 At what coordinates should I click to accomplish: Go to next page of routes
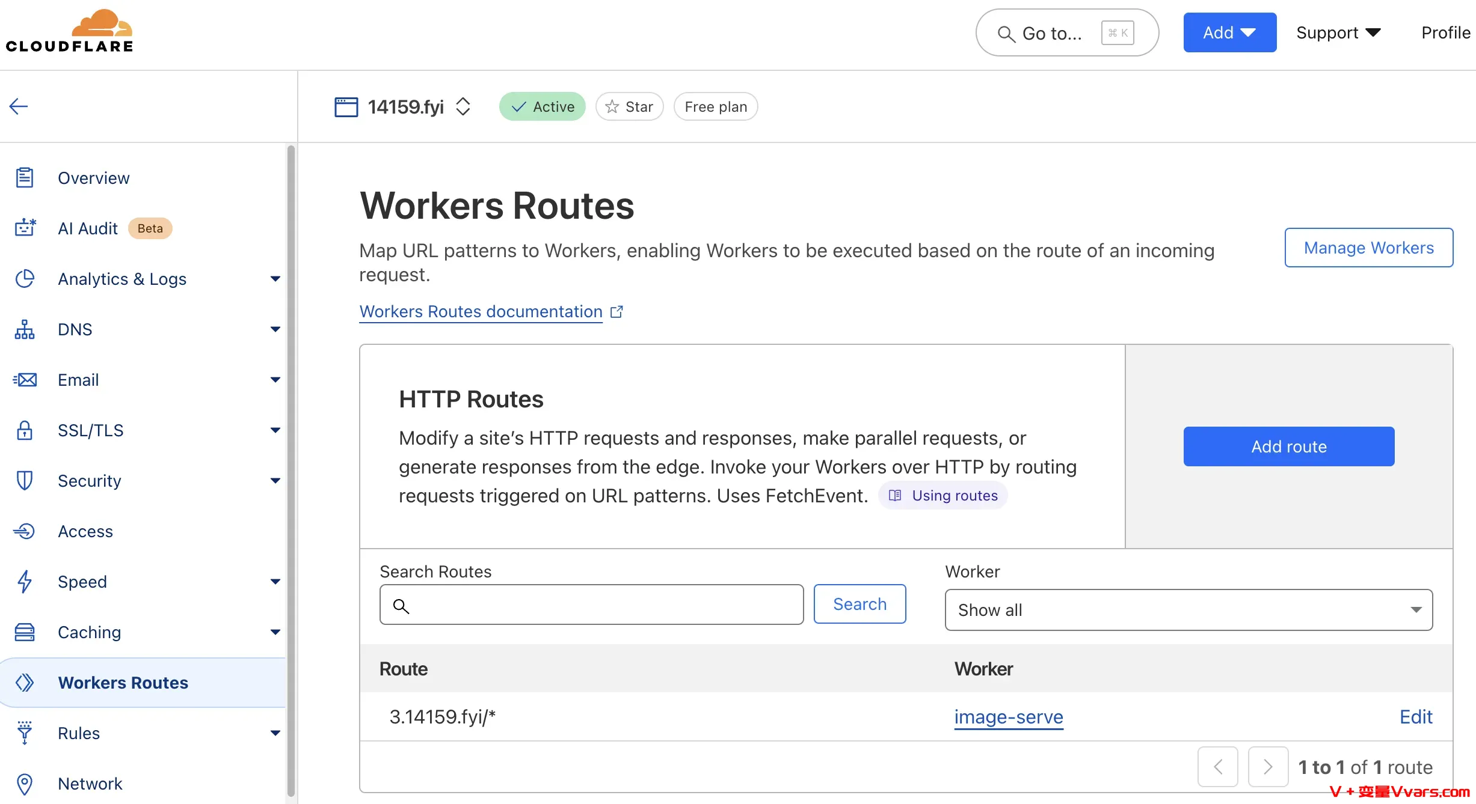1268,767
